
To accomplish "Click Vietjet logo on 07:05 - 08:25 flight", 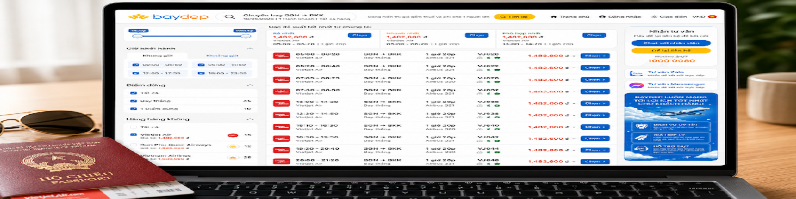I will [281, 80].
